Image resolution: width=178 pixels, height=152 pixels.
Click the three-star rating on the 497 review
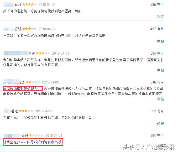(x=29, y=29)
